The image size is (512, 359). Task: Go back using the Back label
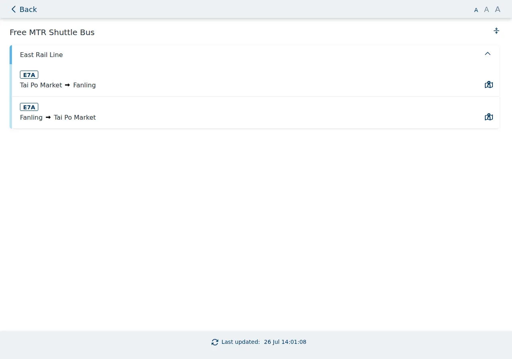28,9
